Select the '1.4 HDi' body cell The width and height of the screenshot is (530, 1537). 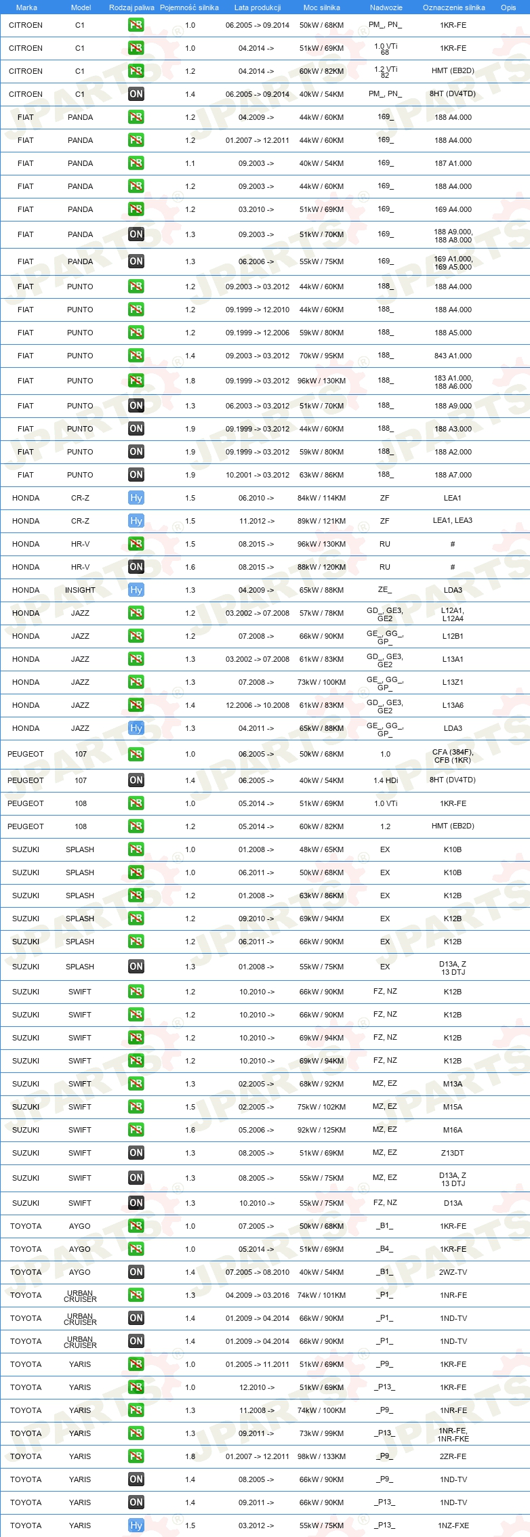coord(386,780)
